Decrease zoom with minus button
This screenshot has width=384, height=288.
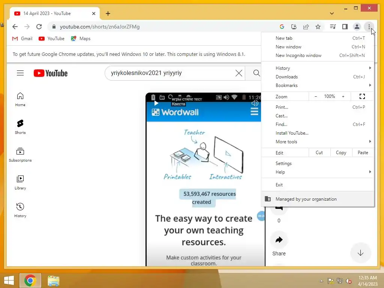pyautogui.click(x=316, y=96)
